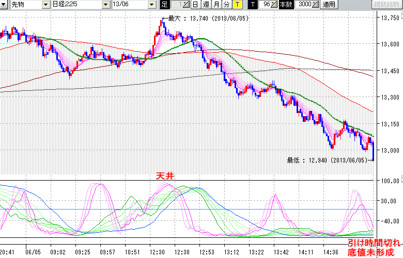Viewport: 403px width, 258px height.
Task: Click the 本数 3000 spinner arrow
Action: tap(315, 5)
